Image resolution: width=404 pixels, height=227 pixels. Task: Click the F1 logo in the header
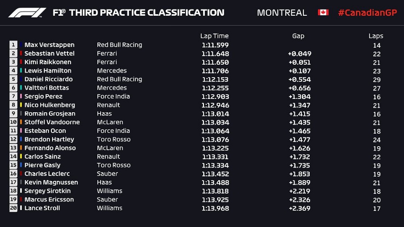point(27,13)
